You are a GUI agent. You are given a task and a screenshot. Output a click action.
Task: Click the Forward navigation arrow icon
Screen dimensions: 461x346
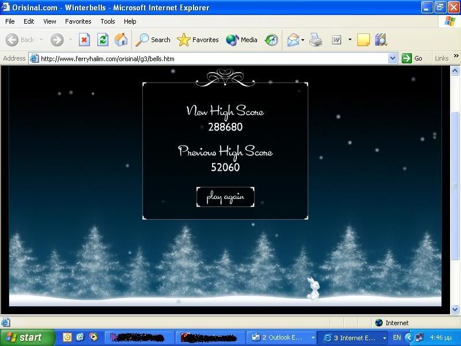57,40
